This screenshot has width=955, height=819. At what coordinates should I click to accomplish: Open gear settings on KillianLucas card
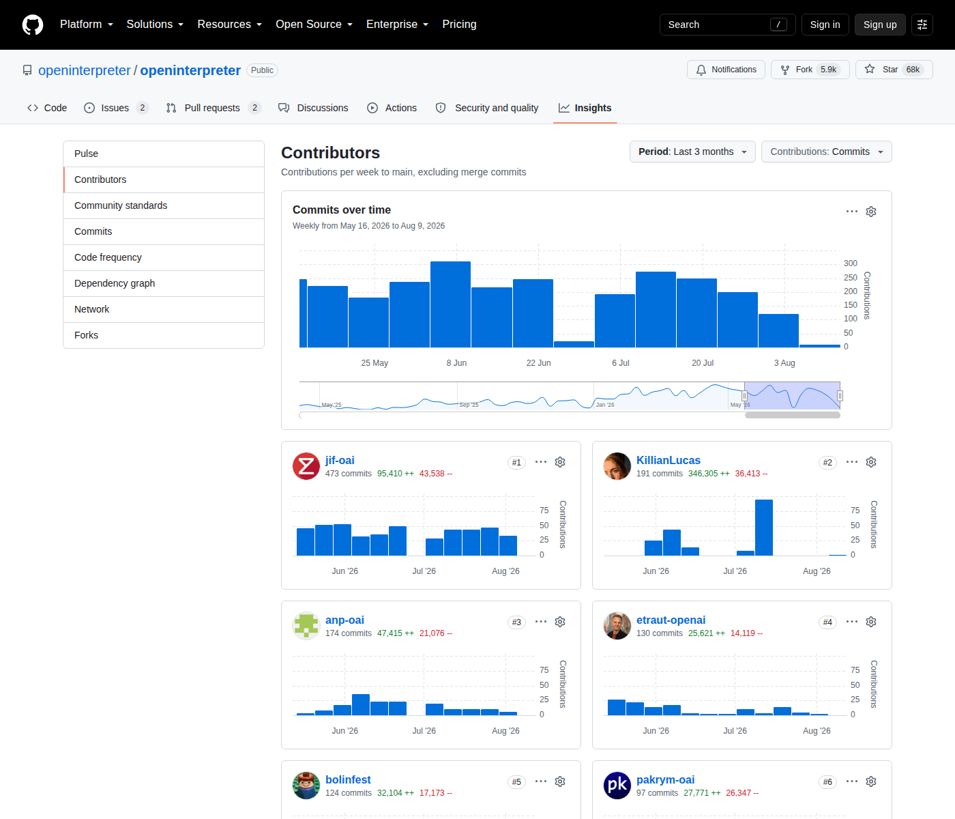[x=871, y=462]
